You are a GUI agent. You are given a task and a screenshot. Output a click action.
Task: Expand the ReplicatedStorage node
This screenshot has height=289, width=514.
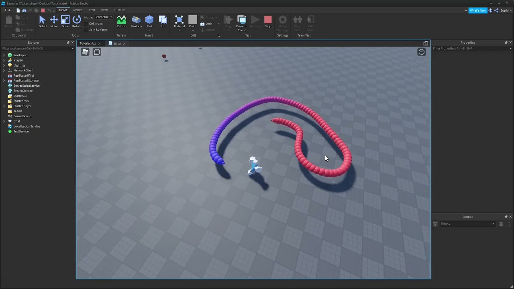pos(4,81)
